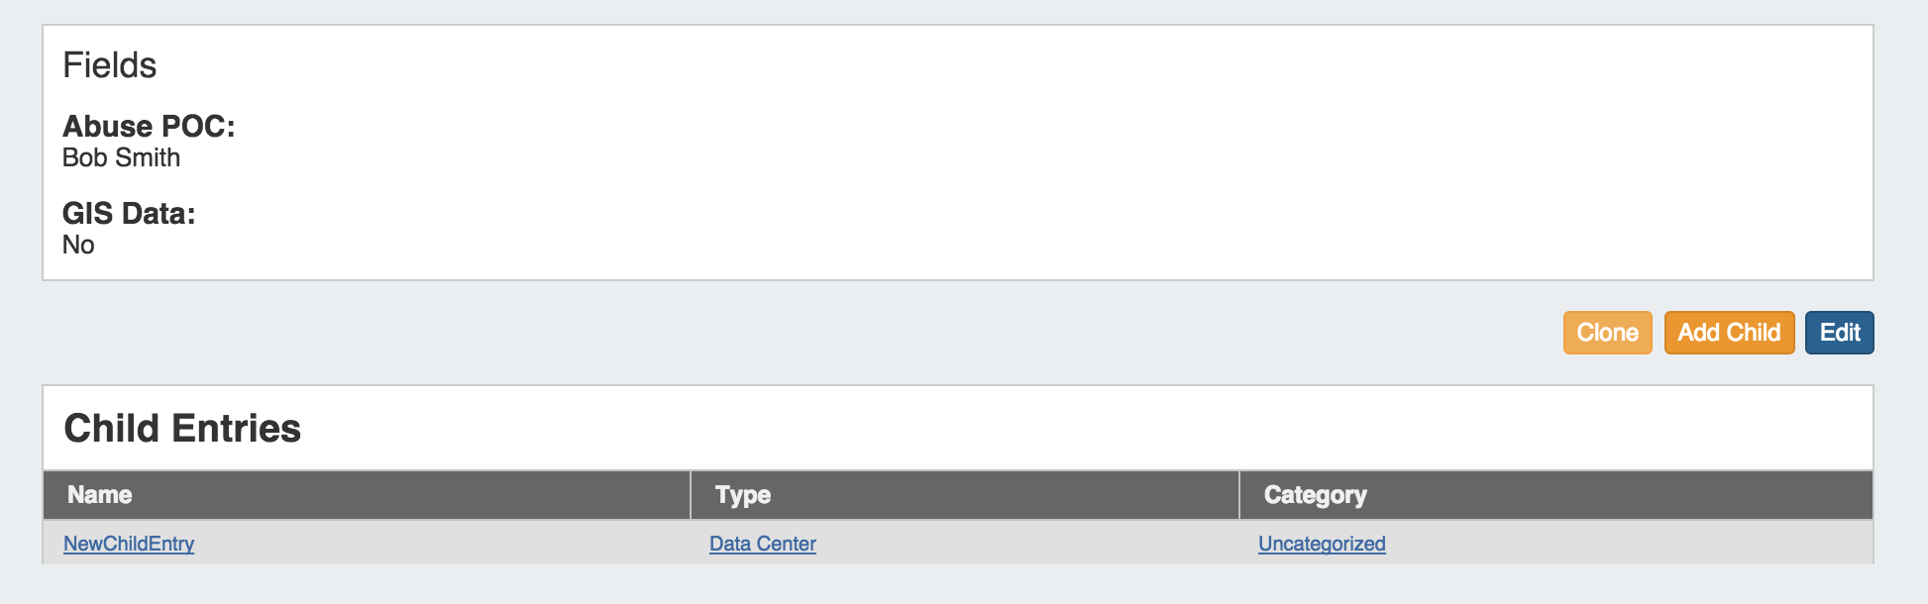Click the Bob Smith value text

[121, 158]
